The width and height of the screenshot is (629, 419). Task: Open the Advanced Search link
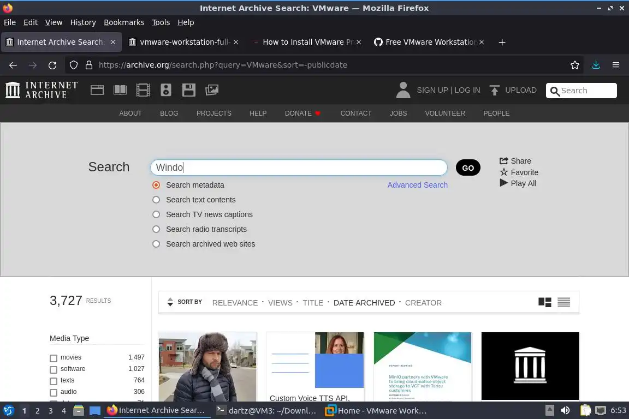pyautogui.click(x=417, y=185)
